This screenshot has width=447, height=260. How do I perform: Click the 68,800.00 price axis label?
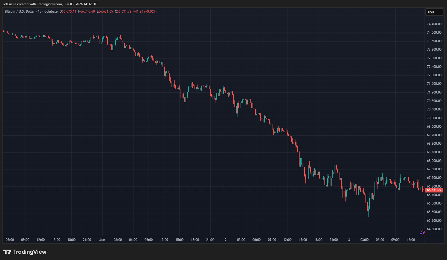pyautogui.click(x=434, y=144)
